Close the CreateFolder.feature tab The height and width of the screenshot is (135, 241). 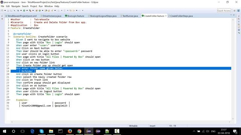pos(166,16)
